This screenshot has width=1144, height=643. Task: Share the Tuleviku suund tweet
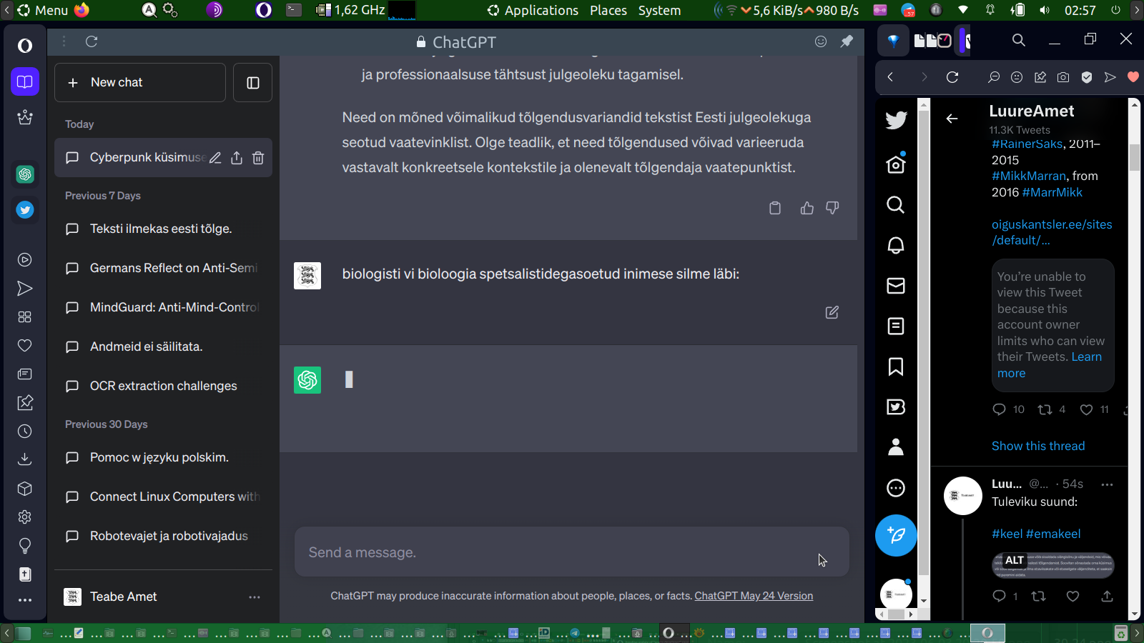point(1107,596)
